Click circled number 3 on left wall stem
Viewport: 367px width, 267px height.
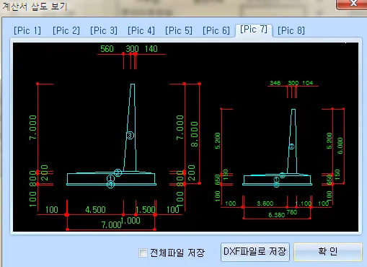tap(130, 136)
